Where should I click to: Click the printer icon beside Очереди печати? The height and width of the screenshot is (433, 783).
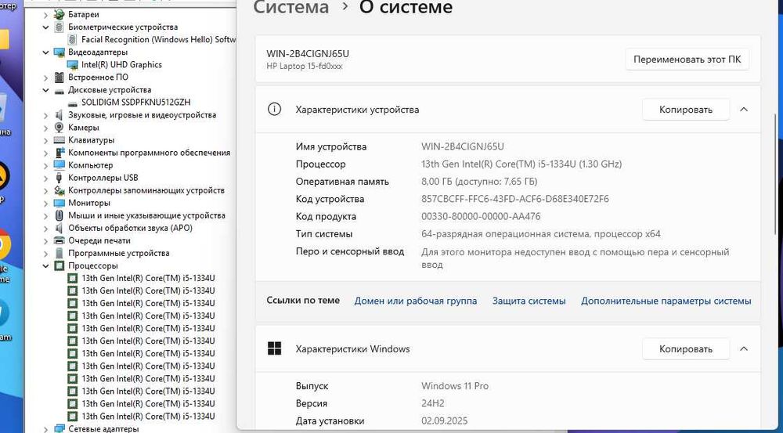coord(60,240)
